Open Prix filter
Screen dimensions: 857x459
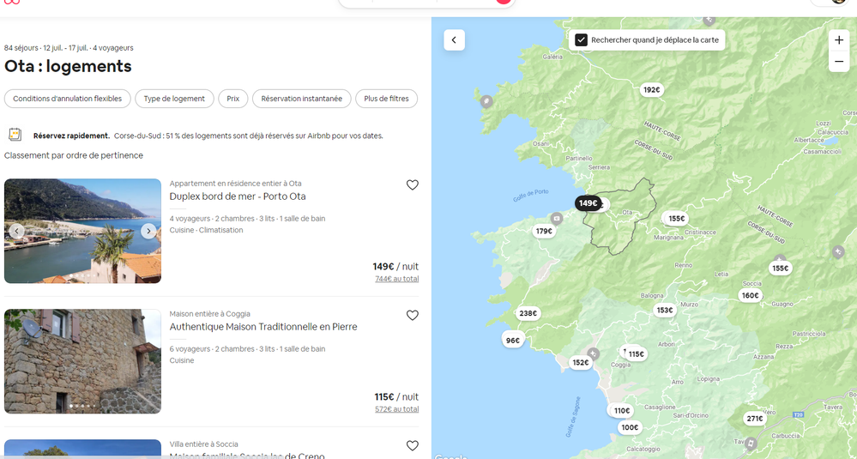click(233, 99)
